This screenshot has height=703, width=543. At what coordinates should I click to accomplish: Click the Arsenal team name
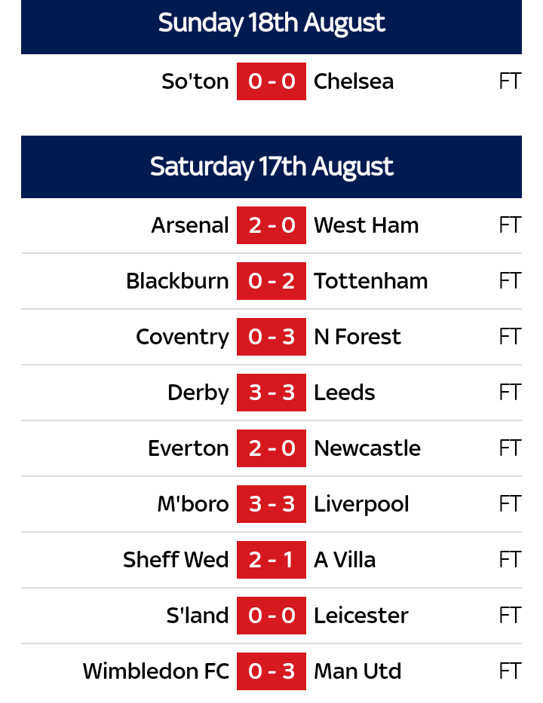pyautogui.click(x=190, y=225)
